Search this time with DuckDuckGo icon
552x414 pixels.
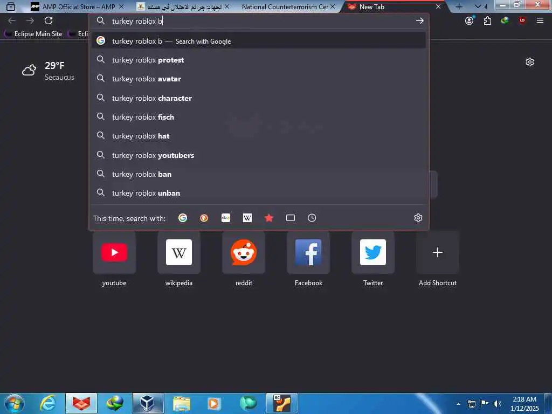point(204,218)
